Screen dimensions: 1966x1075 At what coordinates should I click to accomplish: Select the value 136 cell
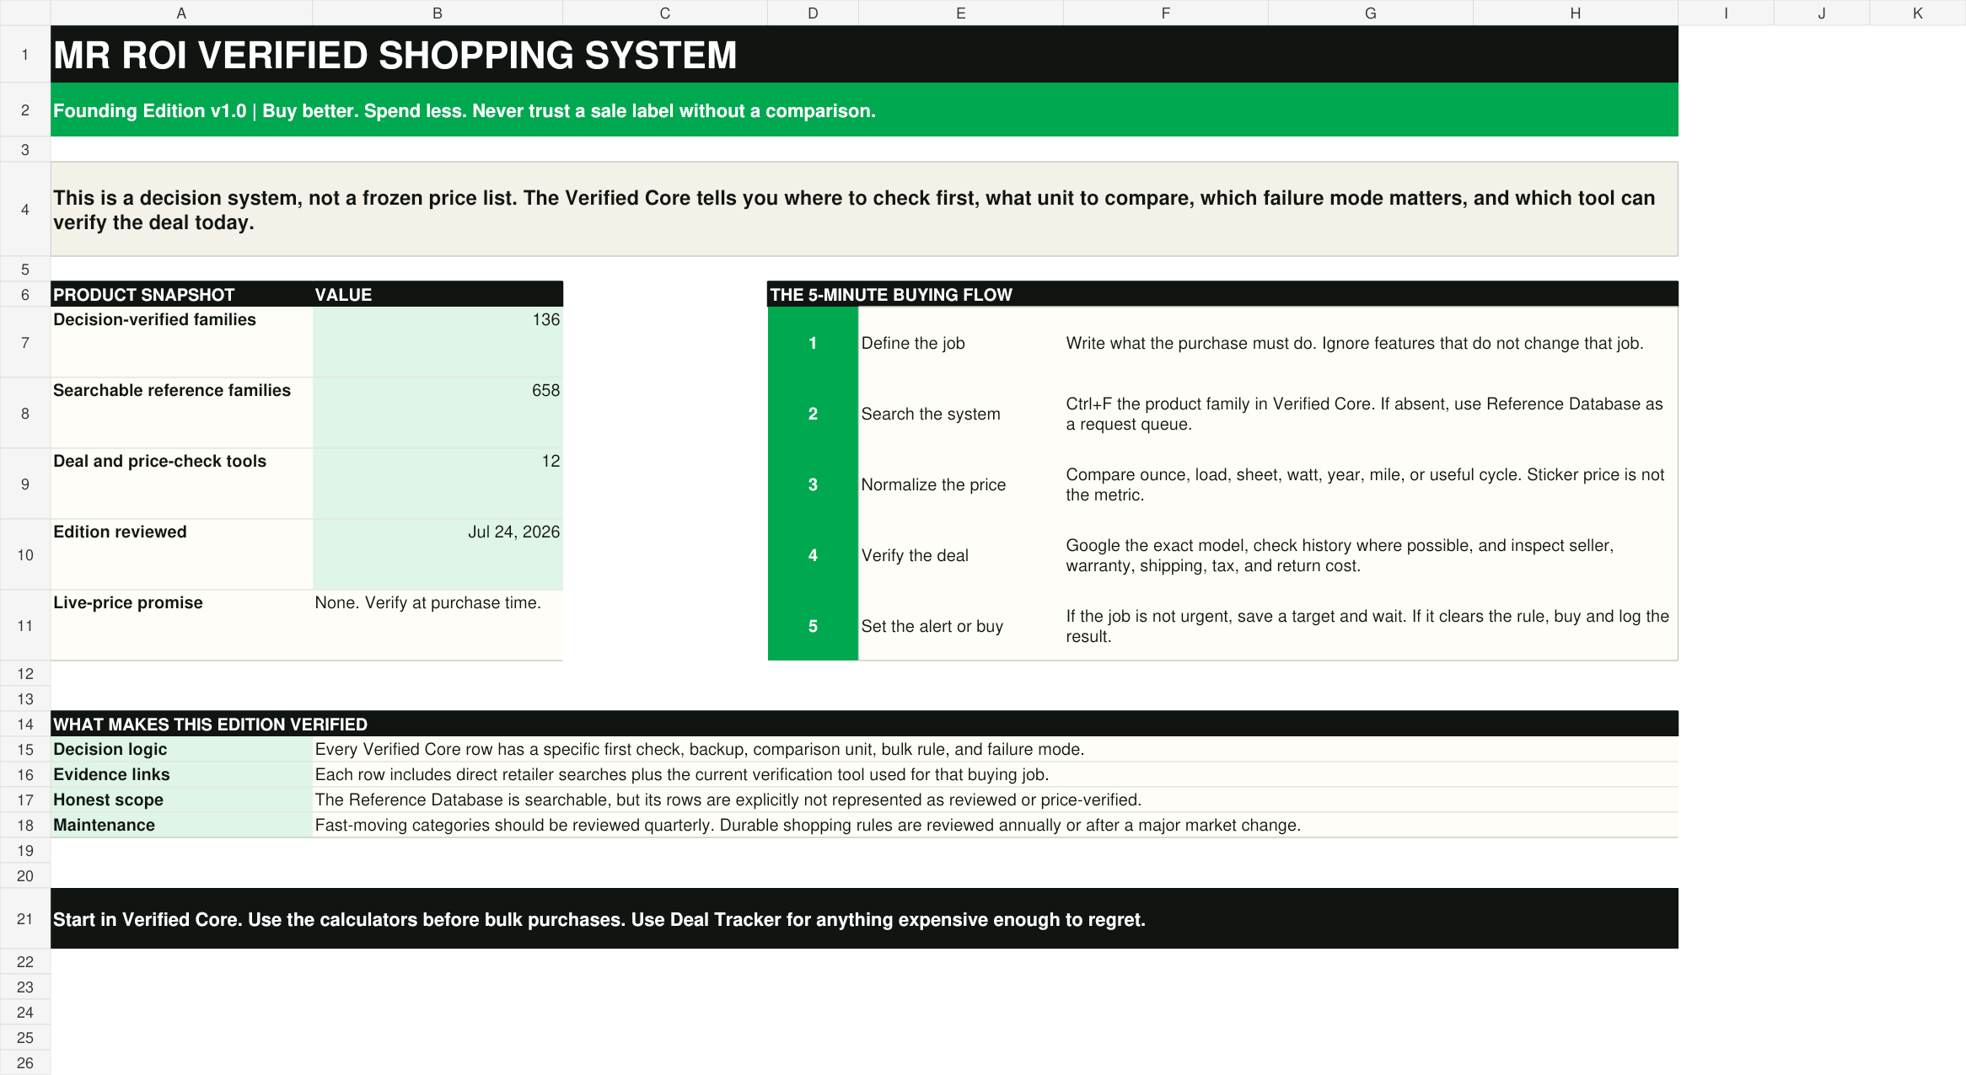438,342
